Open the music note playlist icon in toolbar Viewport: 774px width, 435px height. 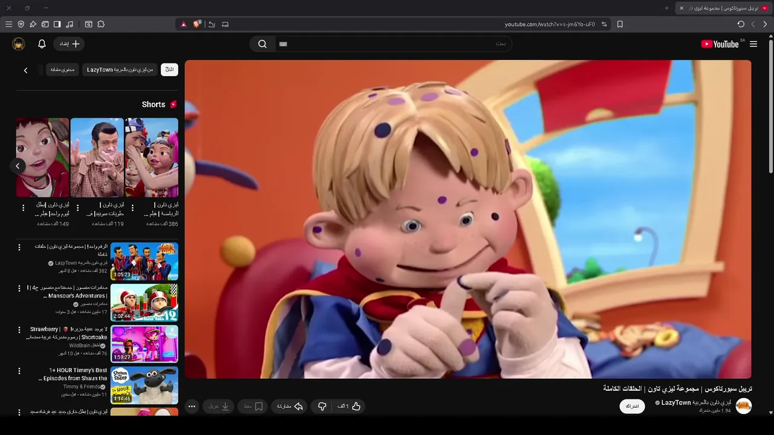69,24
